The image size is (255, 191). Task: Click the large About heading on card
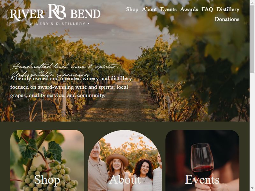click(x=125, y=180)
